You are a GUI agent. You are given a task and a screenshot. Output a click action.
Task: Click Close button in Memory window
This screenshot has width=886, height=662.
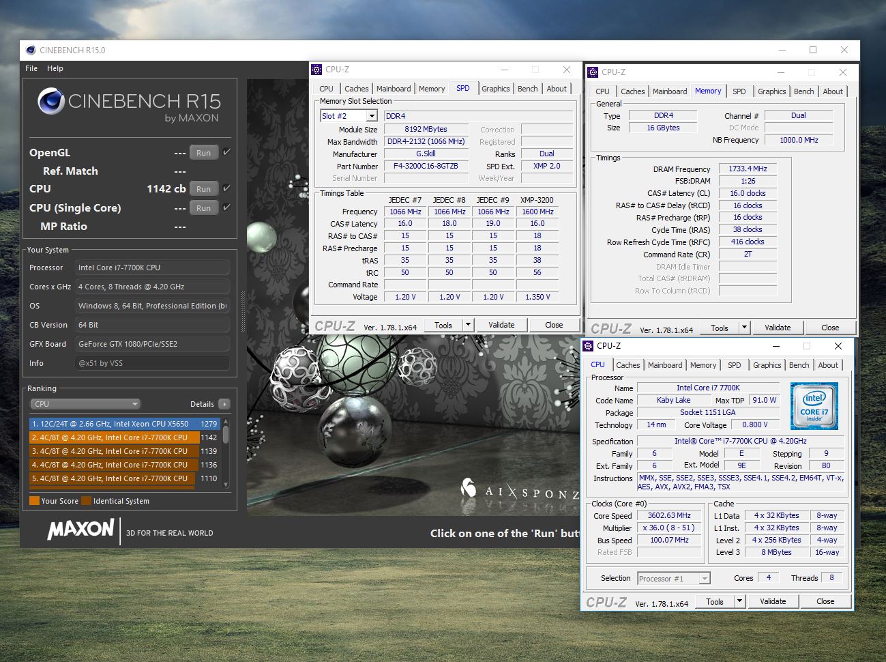pos(830,328)
